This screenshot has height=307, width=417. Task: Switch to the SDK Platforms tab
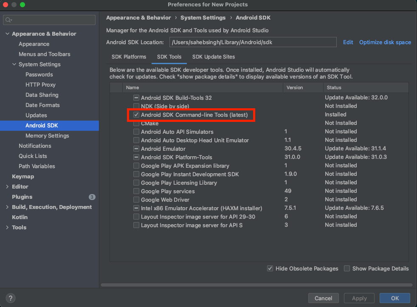(x=129, y=57)
